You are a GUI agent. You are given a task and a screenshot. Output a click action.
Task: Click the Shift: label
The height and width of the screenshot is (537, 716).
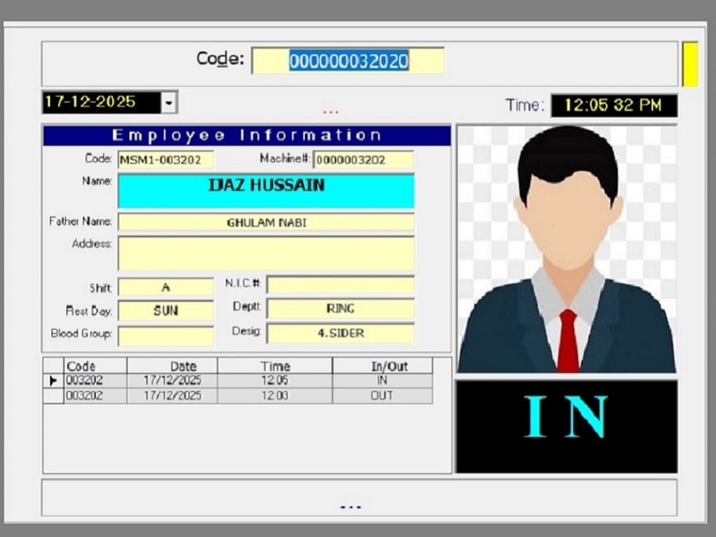(100, 288)
